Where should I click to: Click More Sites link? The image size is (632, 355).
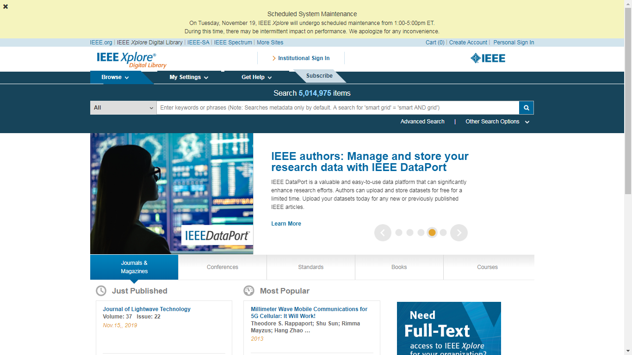(270, 43)
